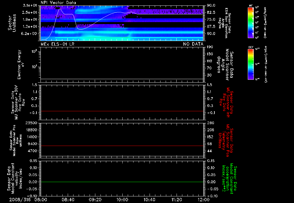The width and height of the screenshot is (294, 203).
Task: Click the 206 telemetry axis tick
Action: tap(210, 130)
